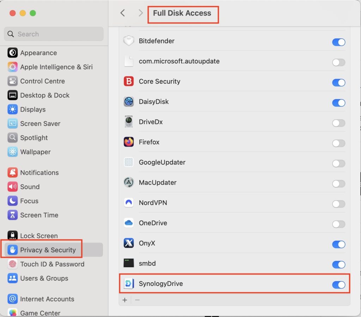Click the Search field in sidebar
Screen dimensions: 361x317
[54, 34]
